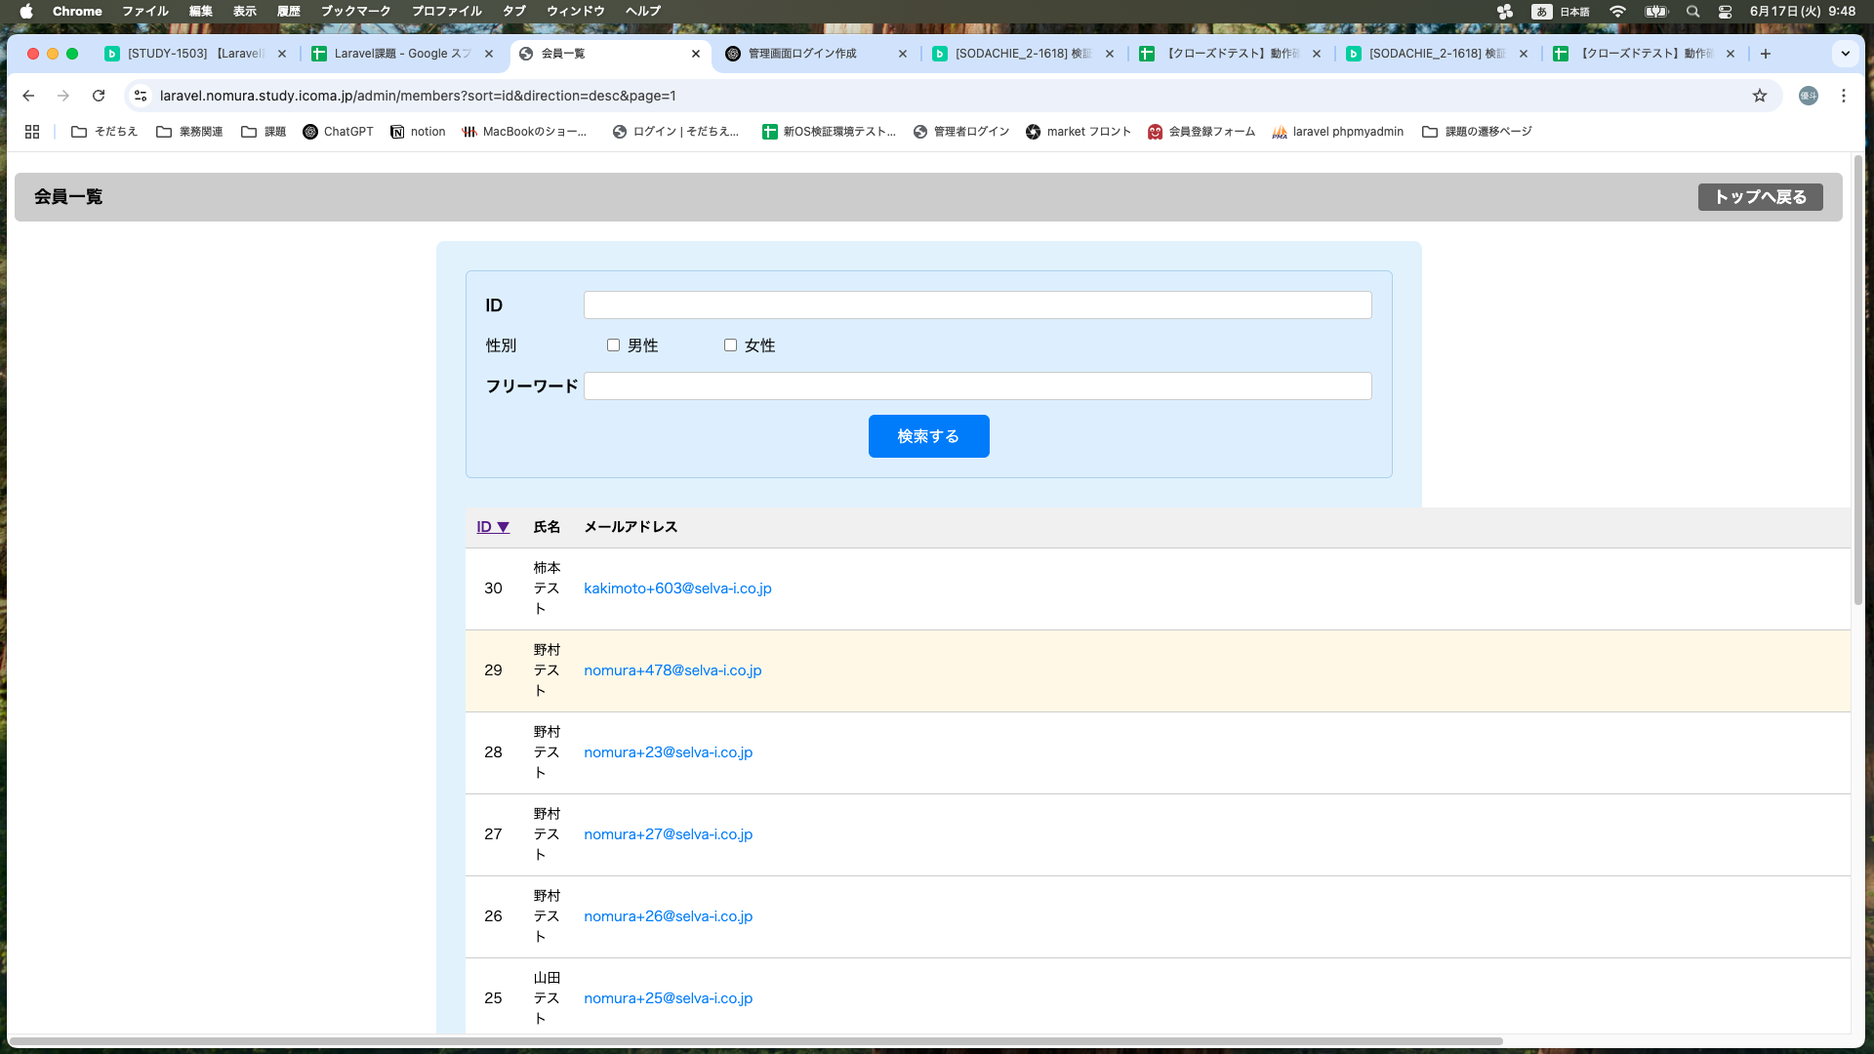Open the ChatGPT bookmark

pos(338,132)
